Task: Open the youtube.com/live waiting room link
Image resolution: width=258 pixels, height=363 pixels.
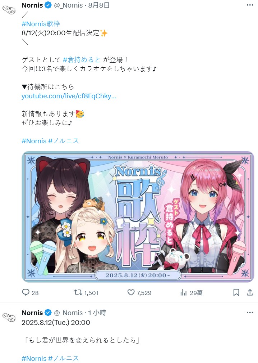Action: (x=69, y=96)
